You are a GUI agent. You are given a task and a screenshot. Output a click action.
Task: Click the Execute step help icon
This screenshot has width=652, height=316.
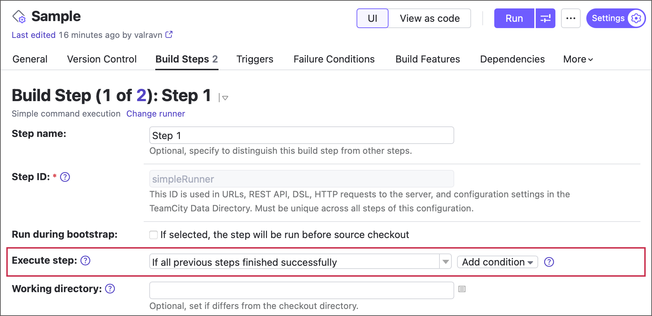pos(85,261)
